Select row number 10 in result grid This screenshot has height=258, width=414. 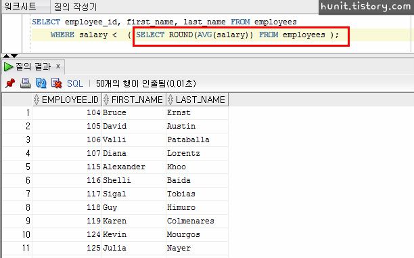coord(18,234)
